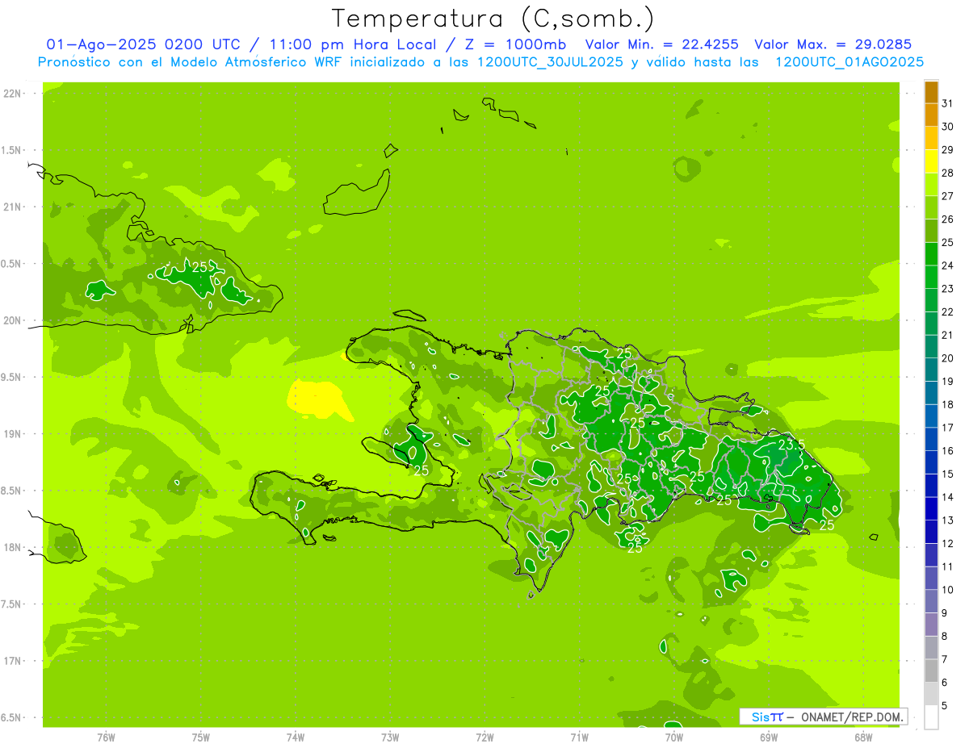Select "Valor Max. = 29.0285" readout

(x=833, y=44)
